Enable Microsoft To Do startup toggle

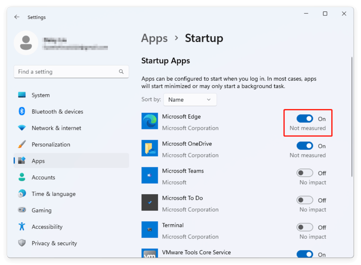305,200
